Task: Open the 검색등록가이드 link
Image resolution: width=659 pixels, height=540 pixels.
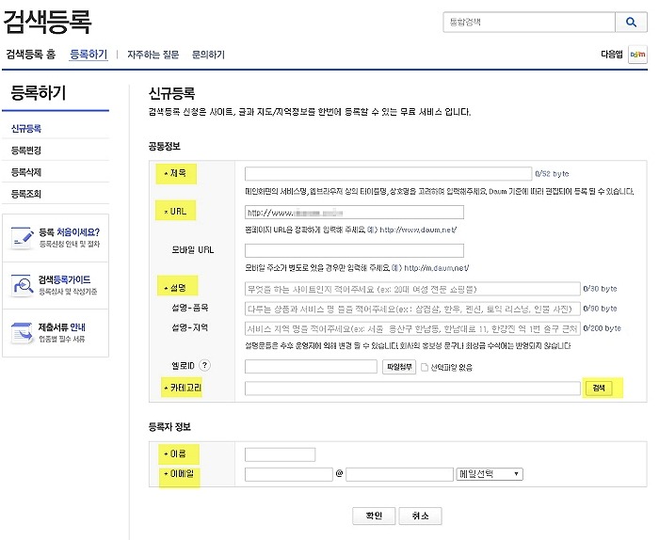Action: click(x=64, y=279)
